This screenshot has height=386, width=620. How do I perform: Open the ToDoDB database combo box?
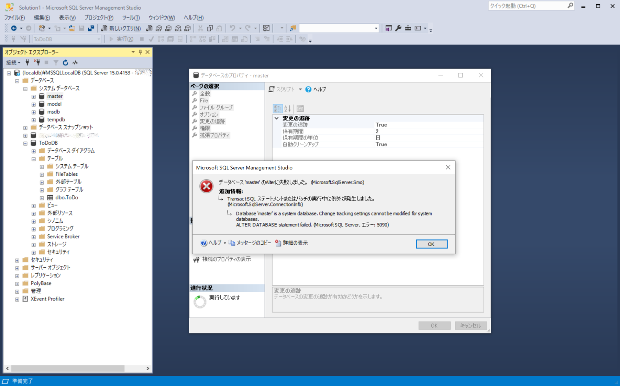click(x=67, y=39)
